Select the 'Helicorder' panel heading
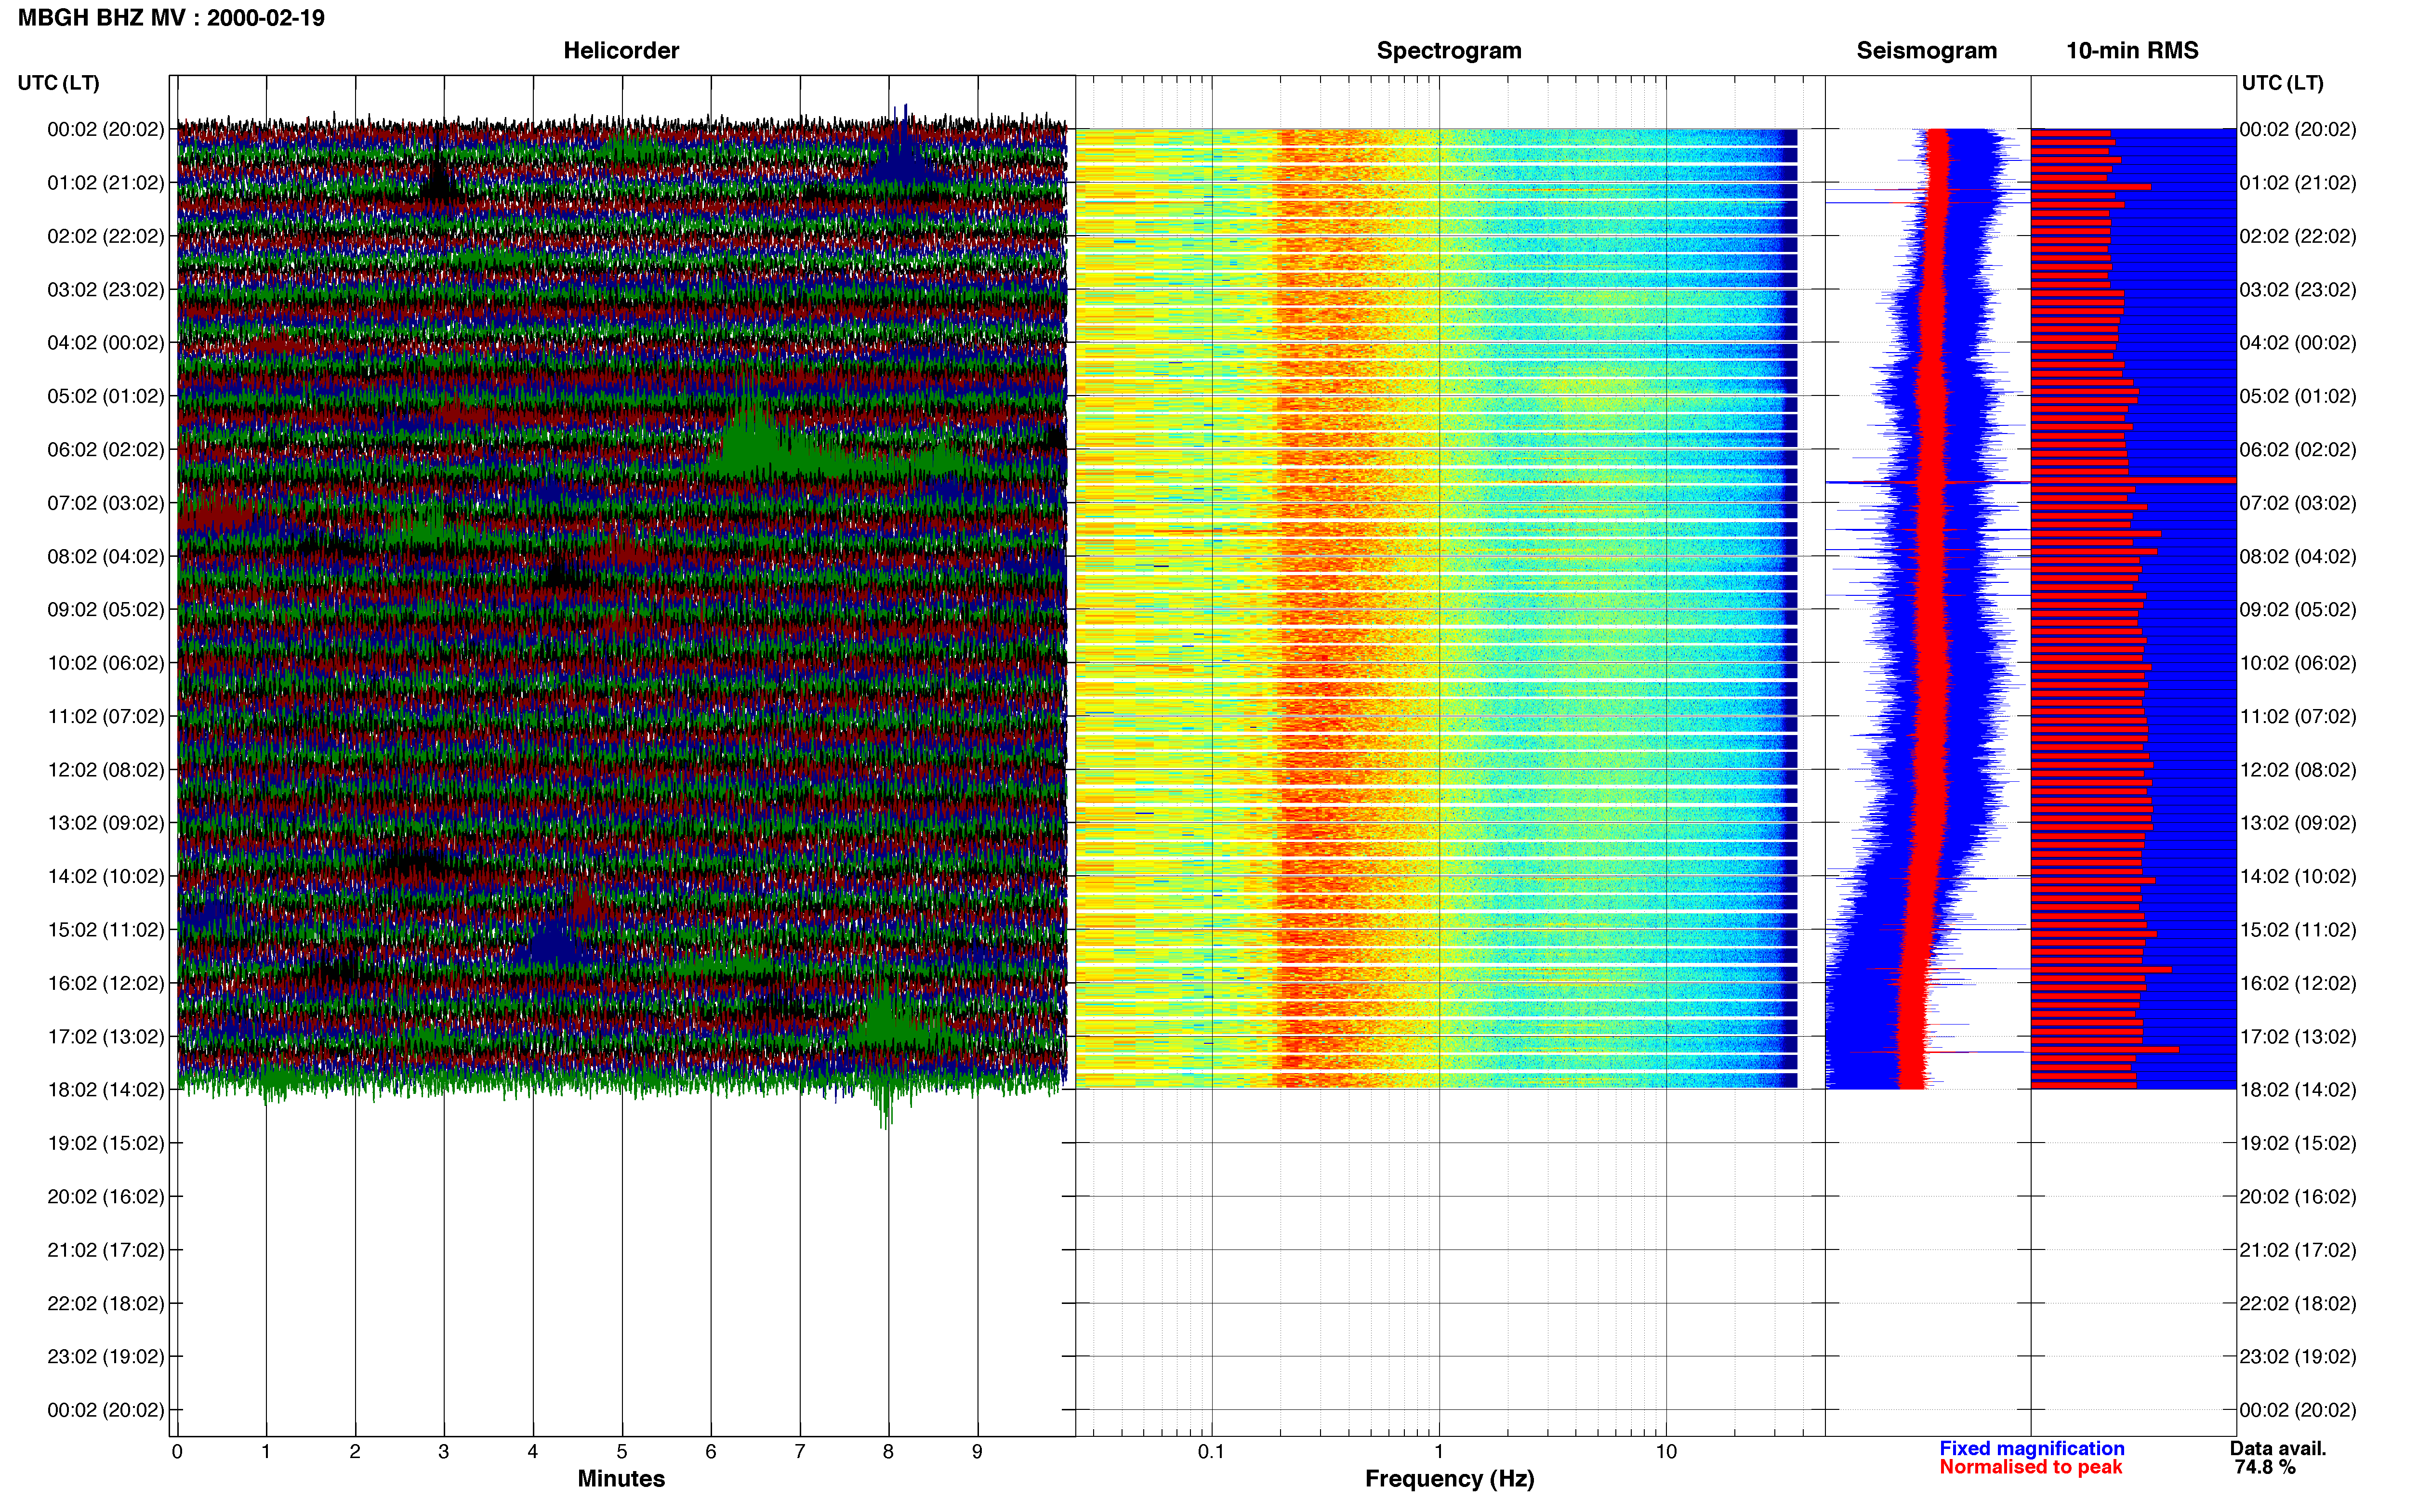The image size is (2418, 1512). coord(621,50)
